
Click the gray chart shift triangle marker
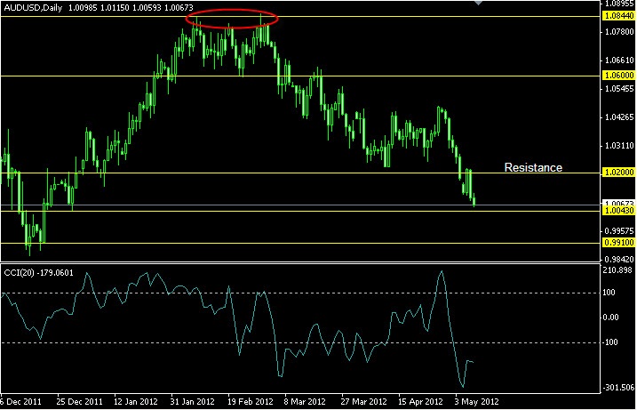click(479, 3)
